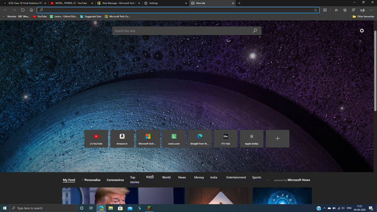Click the Send feedback toolbar icon
The height and width of the screenshot is (212, 377).
(353, 10)
